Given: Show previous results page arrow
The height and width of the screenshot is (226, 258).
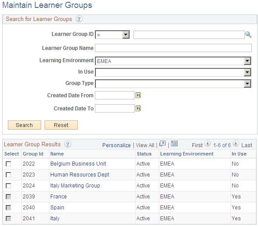Looking at the screenshot, I should click(207, 144).
